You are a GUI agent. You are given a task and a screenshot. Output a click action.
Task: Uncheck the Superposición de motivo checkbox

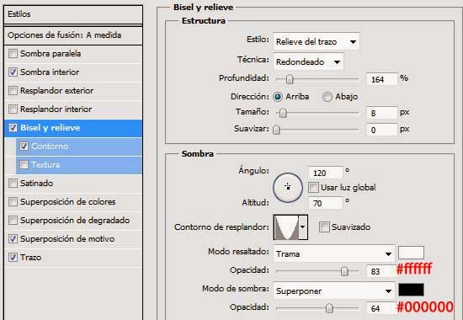pyautogui.click(x=13, y=239)
